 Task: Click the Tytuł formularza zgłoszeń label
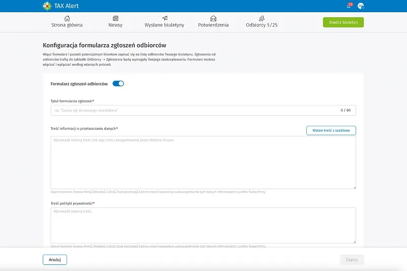click(71, 101)
